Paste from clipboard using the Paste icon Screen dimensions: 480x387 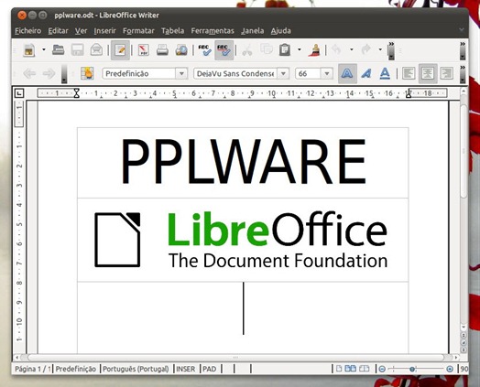(285, 49)
